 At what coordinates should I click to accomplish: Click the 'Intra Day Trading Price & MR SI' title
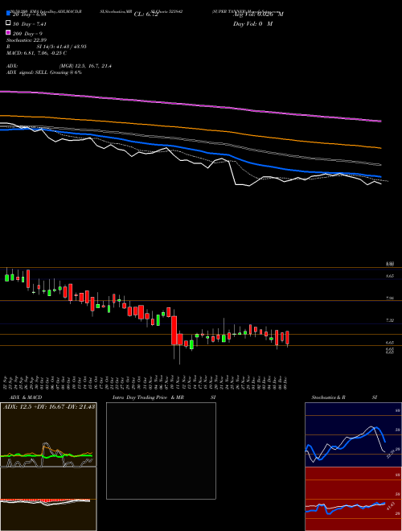(164, 397)
